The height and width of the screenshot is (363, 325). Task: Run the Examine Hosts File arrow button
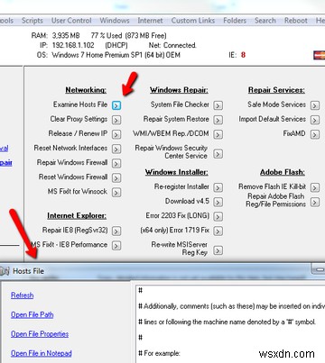(x=116, y=105)
